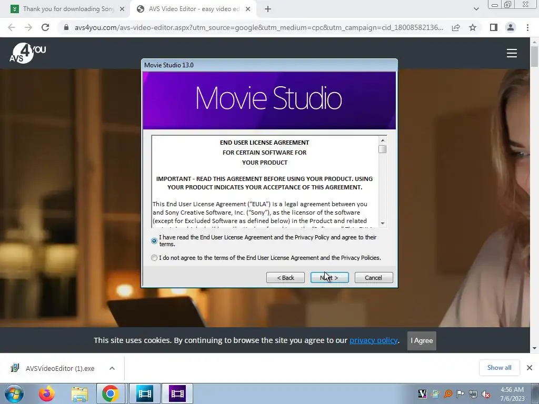Click the EULA scrollbar thumb
Image resolution: width=539 pixels, height=404 pixels.
(x=382, y=149)
